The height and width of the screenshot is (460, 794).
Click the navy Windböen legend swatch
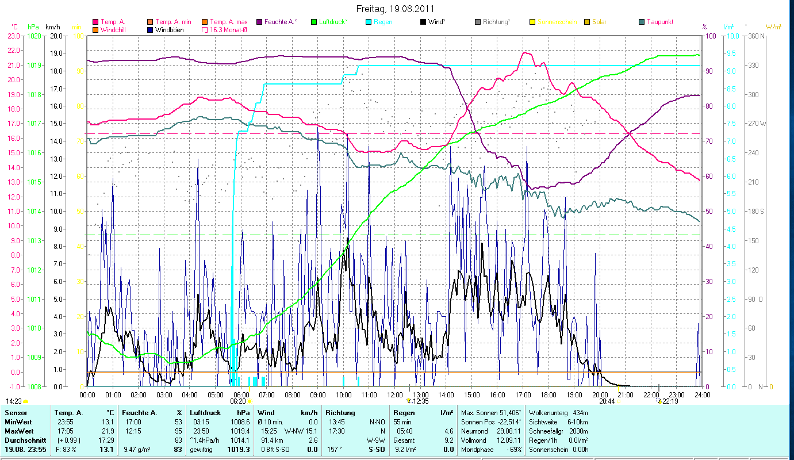click(x=150, y=29)
